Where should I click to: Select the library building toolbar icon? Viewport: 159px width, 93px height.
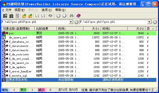(11, 16)
